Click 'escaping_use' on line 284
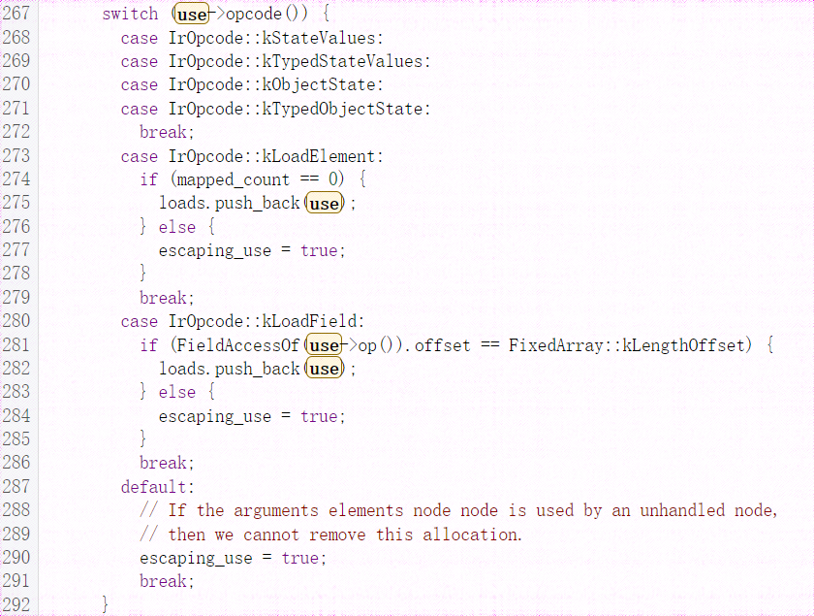The width and height of the screenshot is (814, 616). (x=215, y=416)
